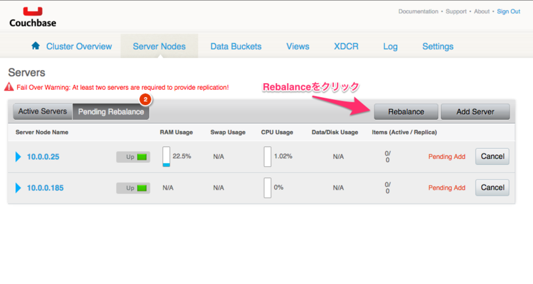
Task: Click the Server Node Name column header
Action: click(x=42, y=132)
